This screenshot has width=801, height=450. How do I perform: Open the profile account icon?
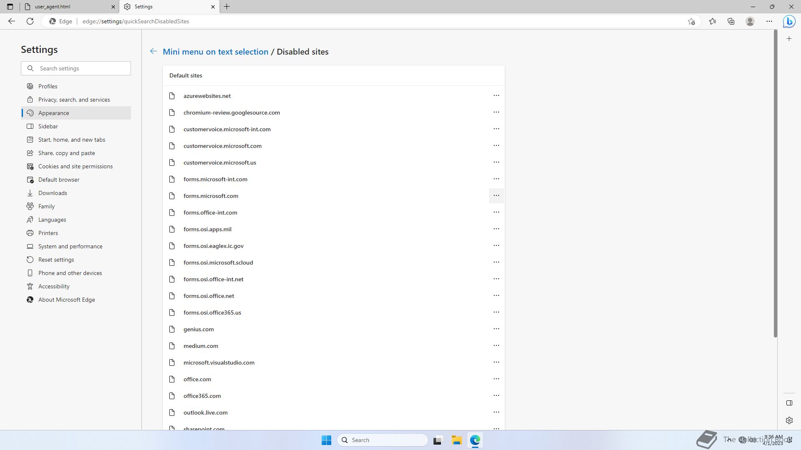[750, 21]
